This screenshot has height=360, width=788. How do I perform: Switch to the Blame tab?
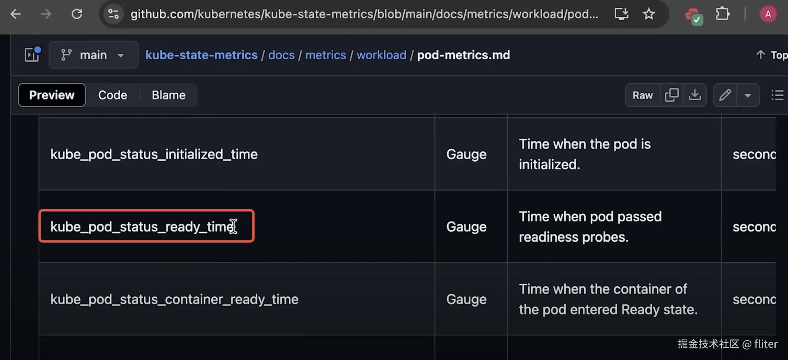pyautogui.click(x=168, y=95)
